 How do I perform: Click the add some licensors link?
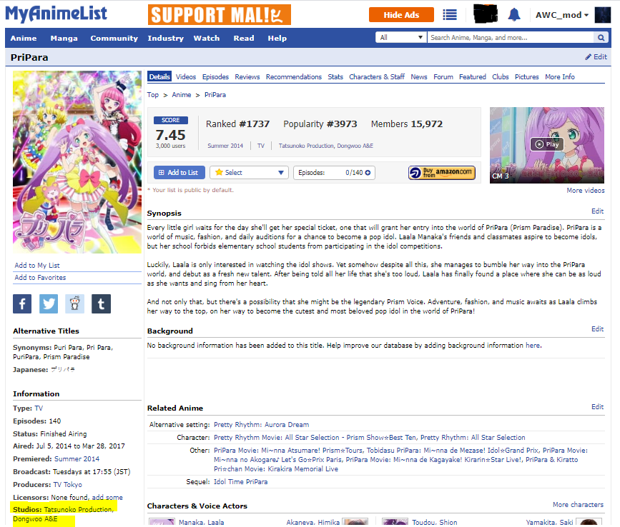(x=107, y=498)
